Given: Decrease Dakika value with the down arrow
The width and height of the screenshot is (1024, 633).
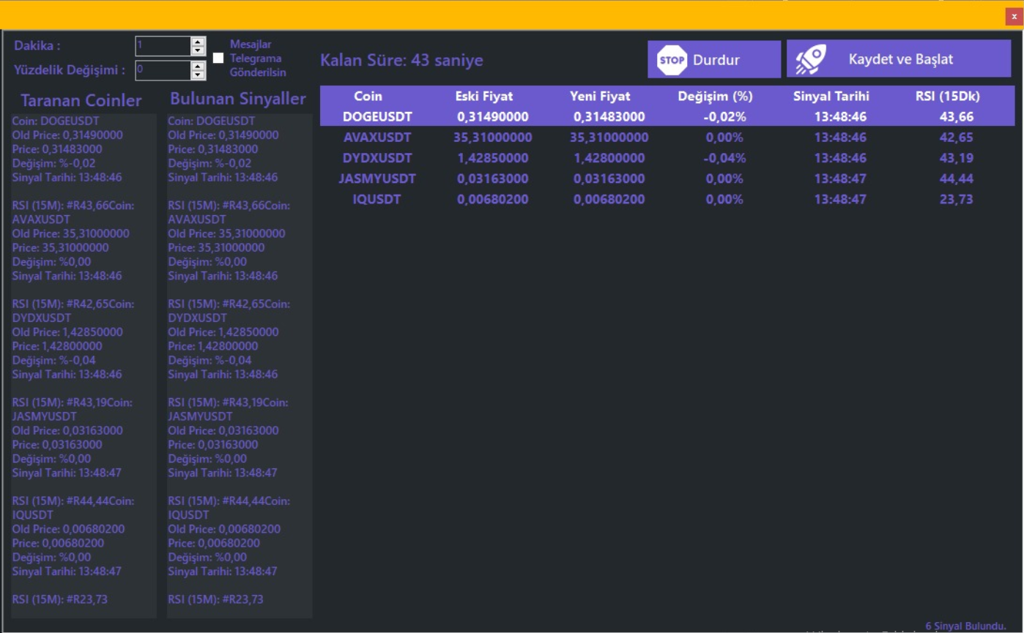Looking at the screenshot, I should (198, 51).
